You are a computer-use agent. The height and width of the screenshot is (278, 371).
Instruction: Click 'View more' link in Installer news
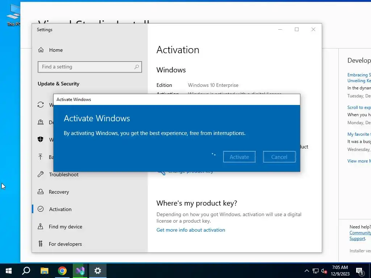coord(359,161)
